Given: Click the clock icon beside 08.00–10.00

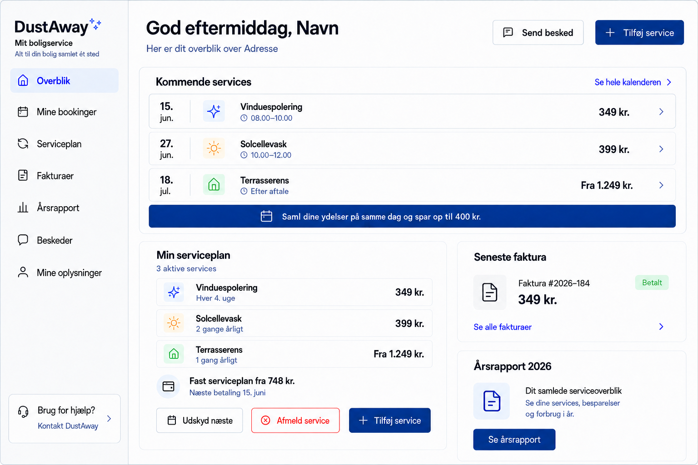Looking at the screenshot, I should (244, 118).
